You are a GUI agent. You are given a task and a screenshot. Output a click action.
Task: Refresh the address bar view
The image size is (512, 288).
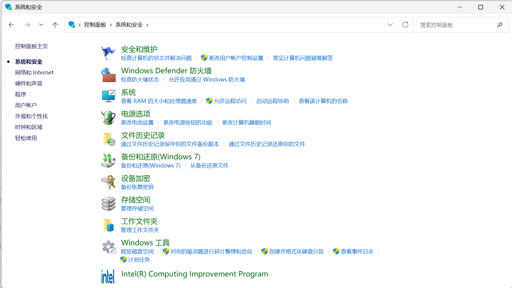pos(405,25)
